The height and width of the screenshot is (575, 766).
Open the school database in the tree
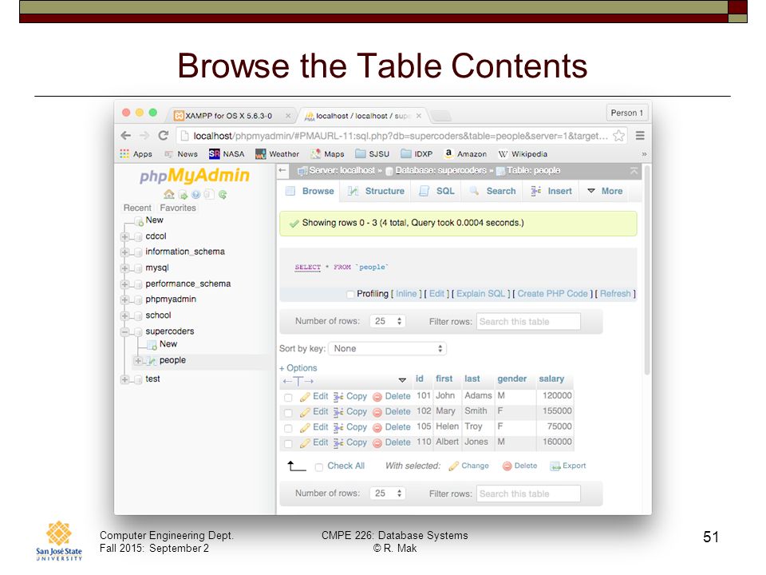[x=158, y=315]
